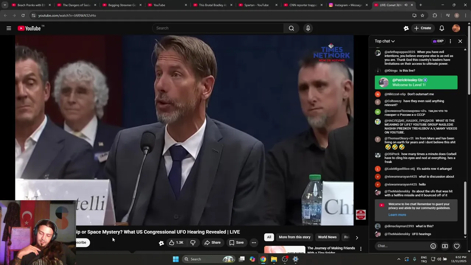Mute the LIVE Comet tab audio icon
The image size is (471, 265).
(x=406, y=5)
